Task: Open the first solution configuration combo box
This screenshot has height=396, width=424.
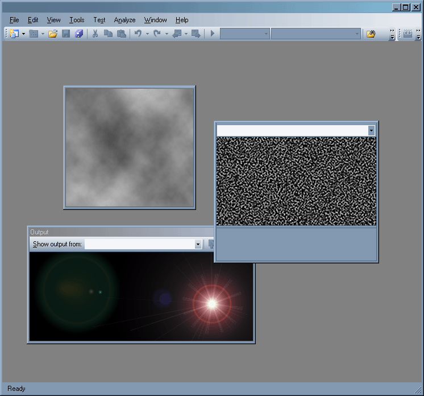Action: [x=245, y=34]
